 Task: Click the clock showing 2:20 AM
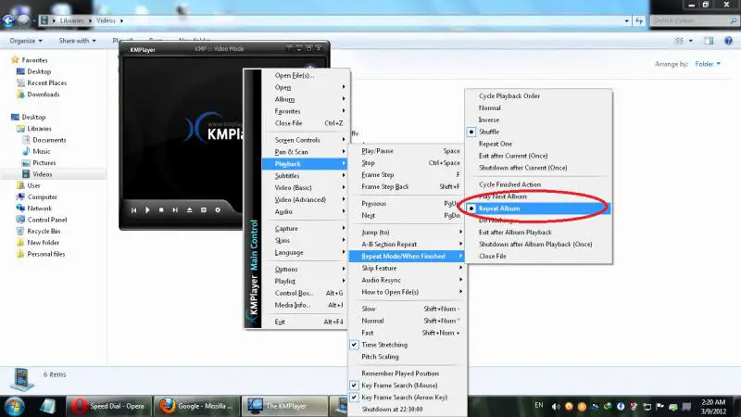pos(713,402)
